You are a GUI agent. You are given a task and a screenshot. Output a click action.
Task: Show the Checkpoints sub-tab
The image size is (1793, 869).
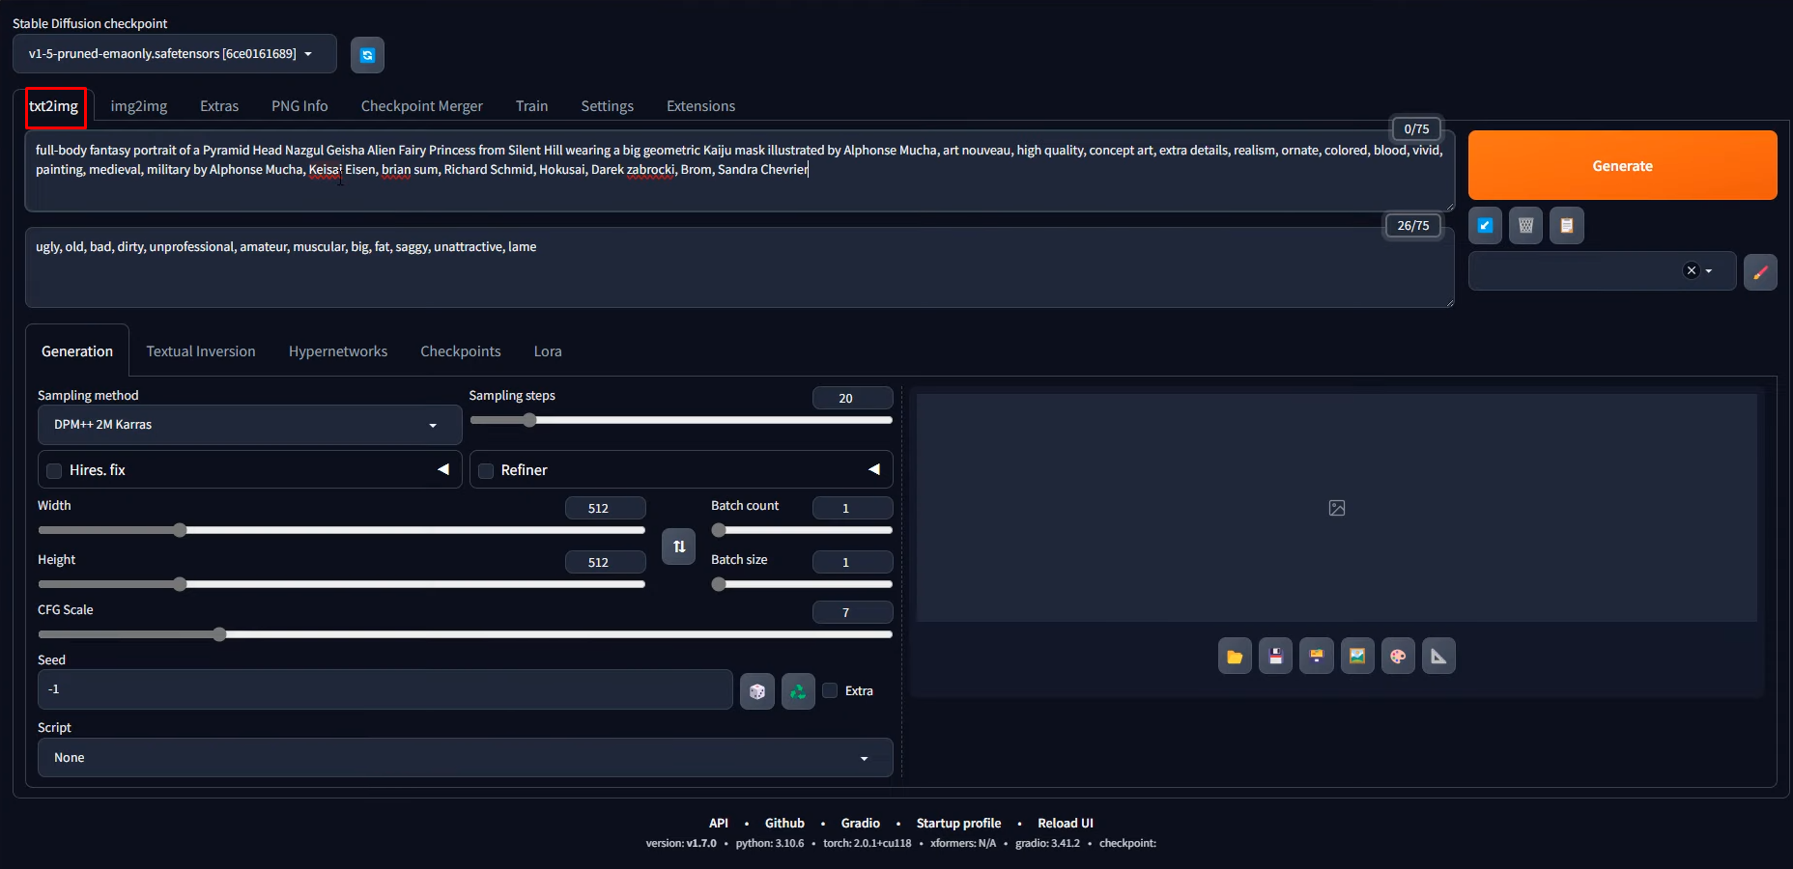pos(461,351)
